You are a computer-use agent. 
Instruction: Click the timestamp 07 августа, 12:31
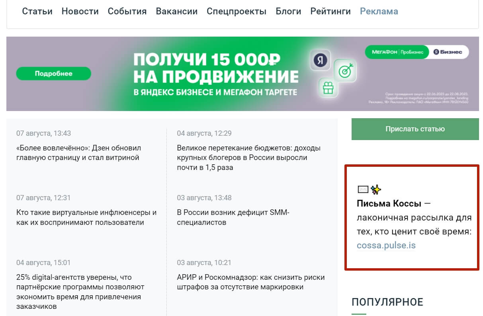(43, 198)
